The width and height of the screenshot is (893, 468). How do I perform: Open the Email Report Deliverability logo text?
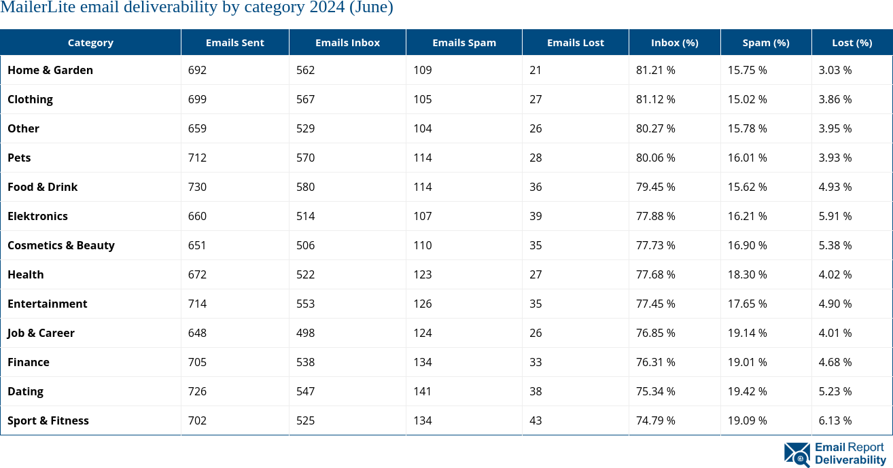[850, 454]
